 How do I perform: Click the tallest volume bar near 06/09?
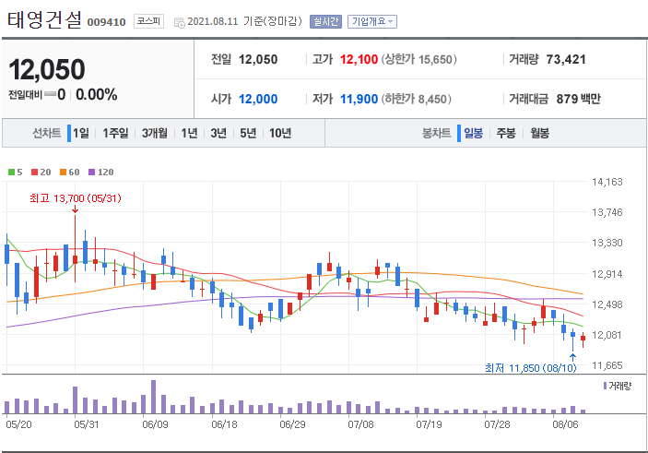153,397
